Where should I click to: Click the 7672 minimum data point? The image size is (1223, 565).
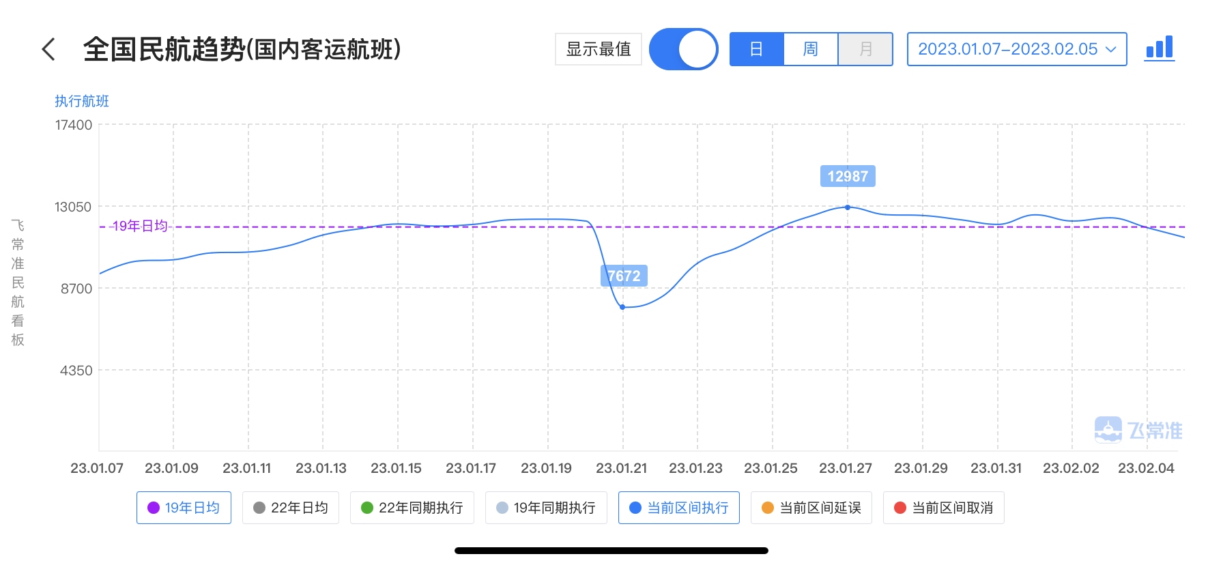coord(622,307)
